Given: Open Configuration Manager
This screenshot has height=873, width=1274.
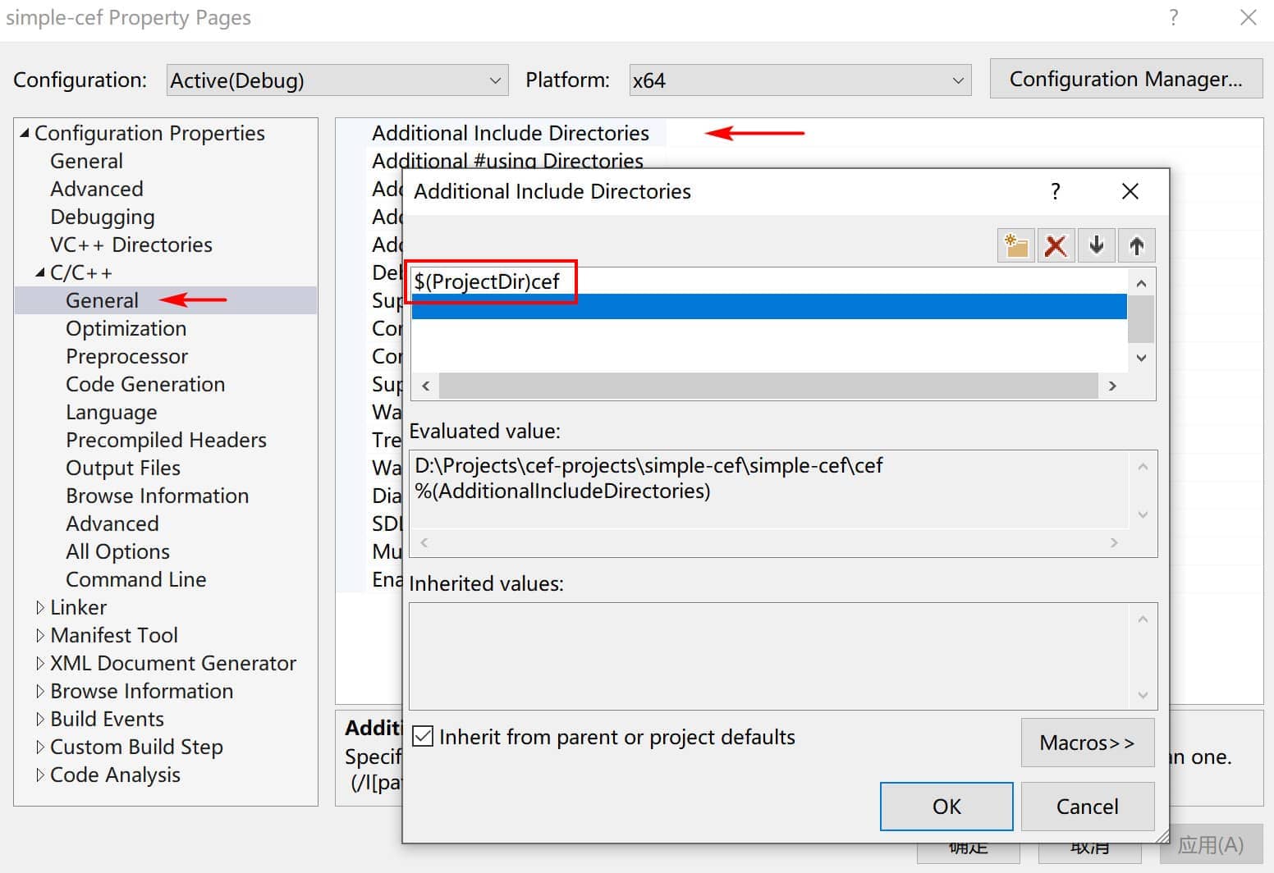Looking at the screenshot, I should 1126,79.
